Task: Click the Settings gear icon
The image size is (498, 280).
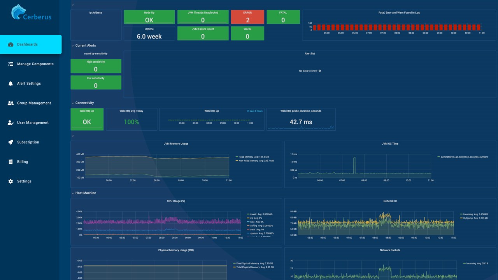Action: [x=11, y=181]
